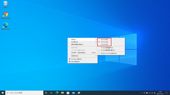This screenshot has width=170, height=95.
Task: Open the clock and date flyout
Action: click(x=160, y=93)
